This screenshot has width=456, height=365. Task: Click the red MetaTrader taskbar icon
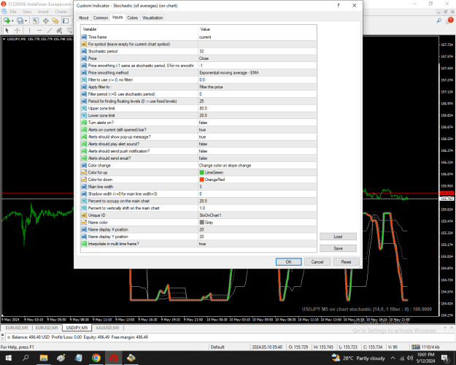pyautogui.click(x=113, y=358)
